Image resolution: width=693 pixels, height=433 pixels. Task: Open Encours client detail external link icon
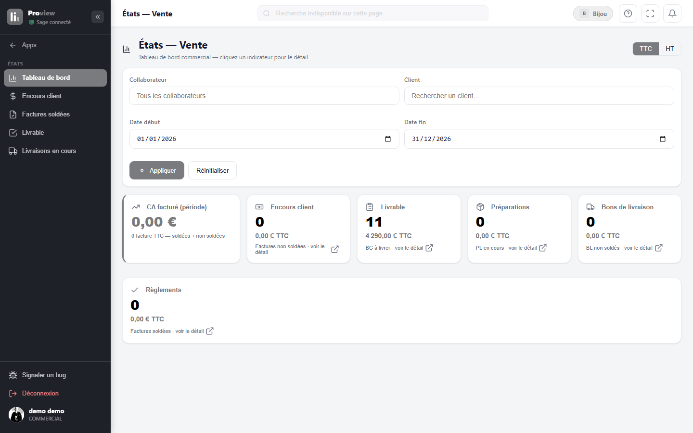pyautogui.click(x=335, y=249)
